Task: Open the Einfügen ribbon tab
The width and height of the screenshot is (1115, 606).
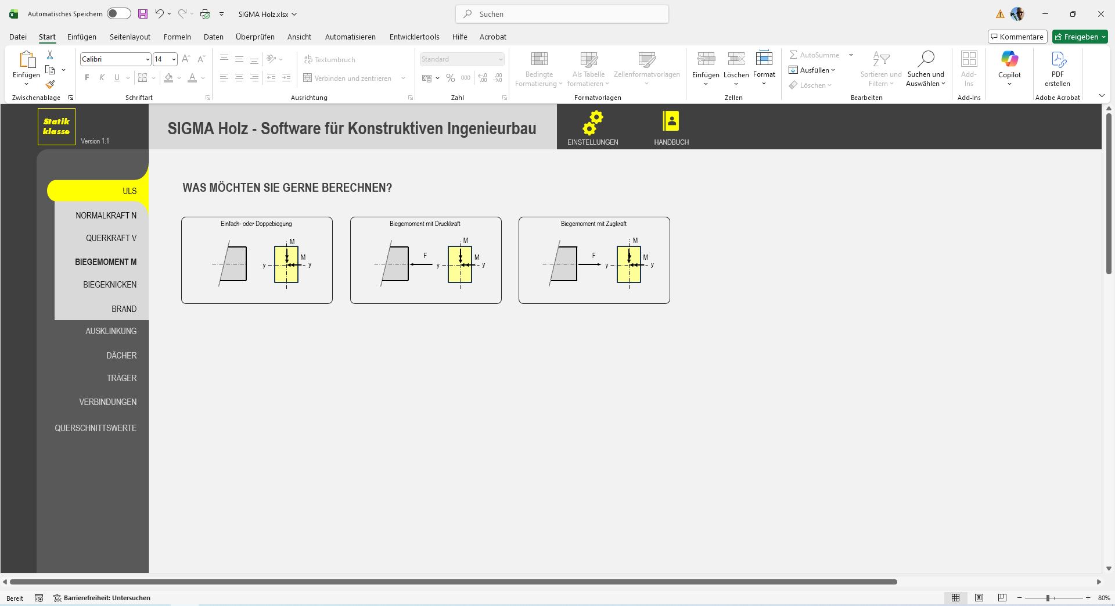Action: point(82,37)
